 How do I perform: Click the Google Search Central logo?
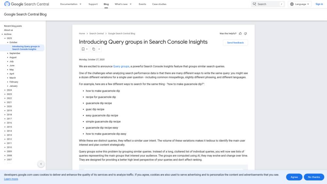point(26,4)
